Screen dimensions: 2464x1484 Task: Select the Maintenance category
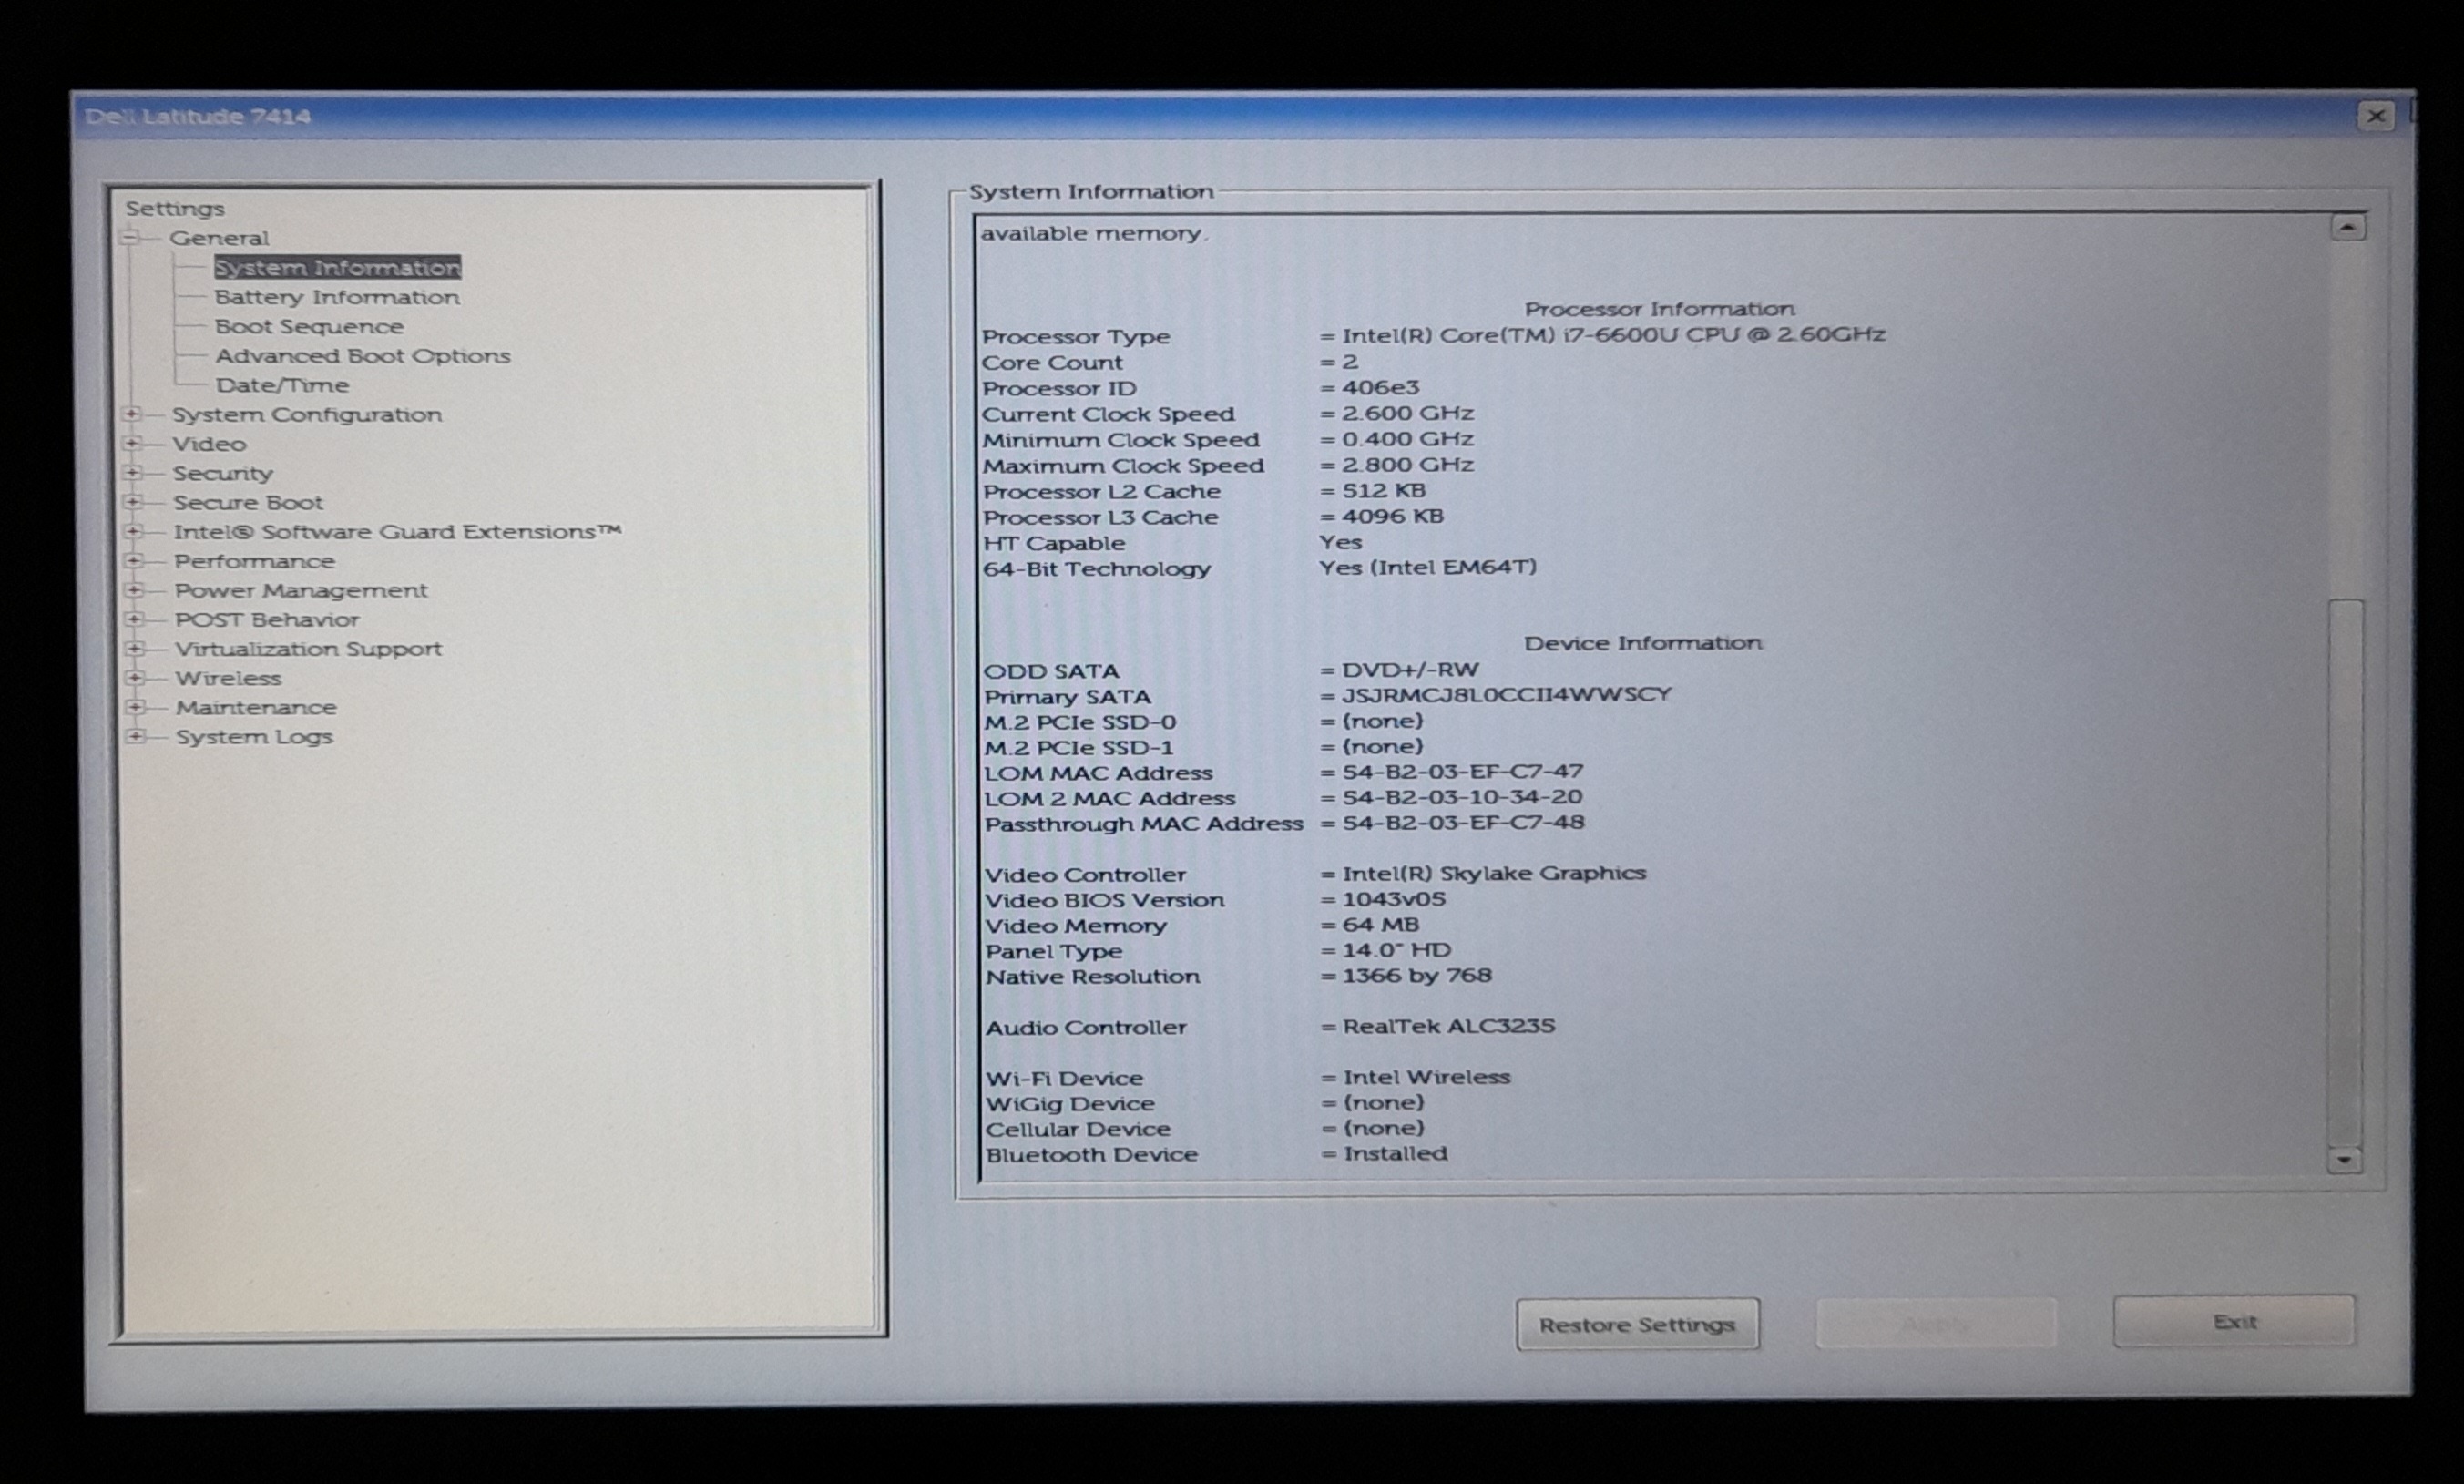256,707
